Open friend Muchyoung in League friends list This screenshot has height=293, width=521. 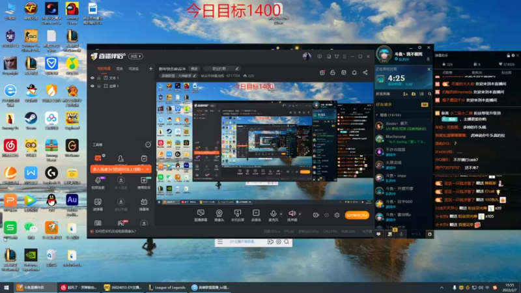coord(402,139)
